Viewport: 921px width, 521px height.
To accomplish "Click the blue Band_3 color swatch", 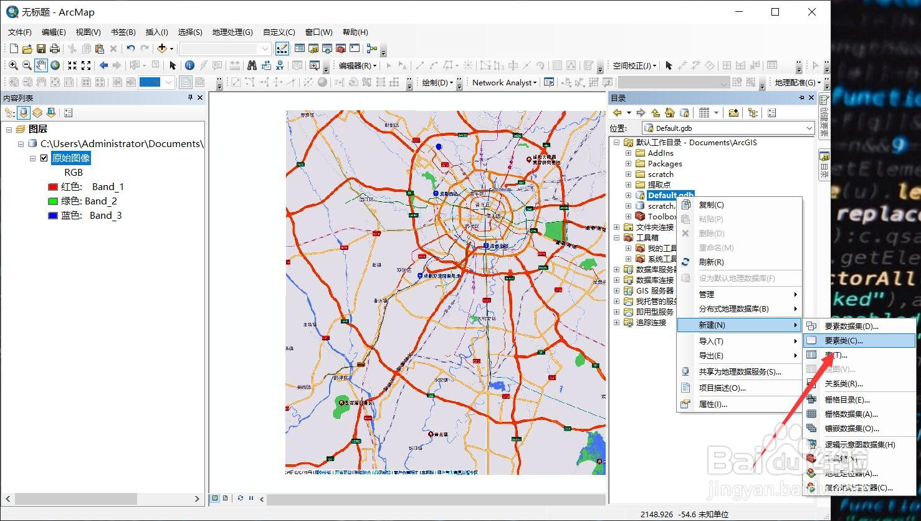I will pos(53,216).
